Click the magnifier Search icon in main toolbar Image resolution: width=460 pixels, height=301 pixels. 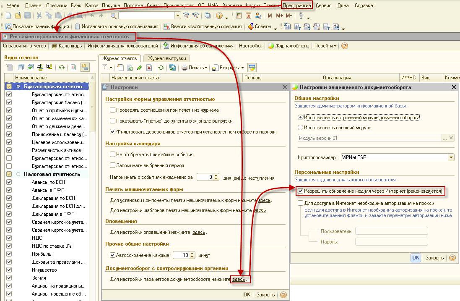(114, 16)
